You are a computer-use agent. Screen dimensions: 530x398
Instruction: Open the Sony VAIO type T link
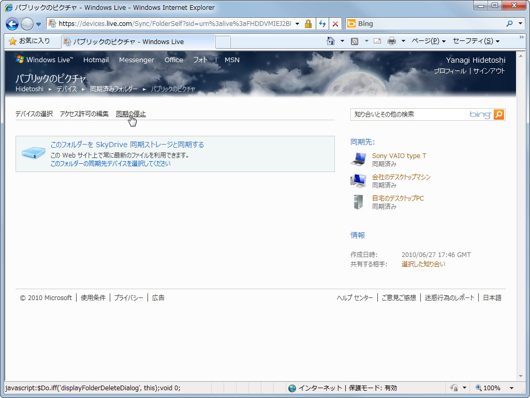[399, 156]
